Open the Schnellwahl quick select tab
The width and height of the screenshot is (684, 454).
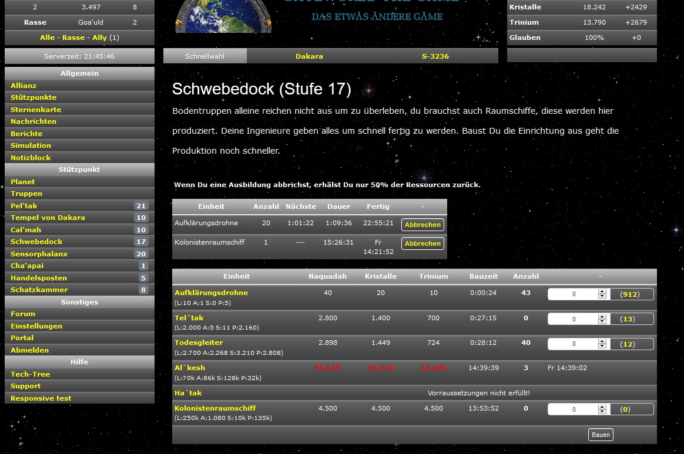pos(204,56)
